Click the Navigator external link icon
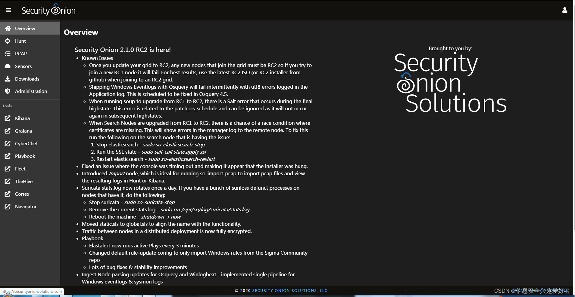The width and height of the screenshot is (575, 297). 8,207
